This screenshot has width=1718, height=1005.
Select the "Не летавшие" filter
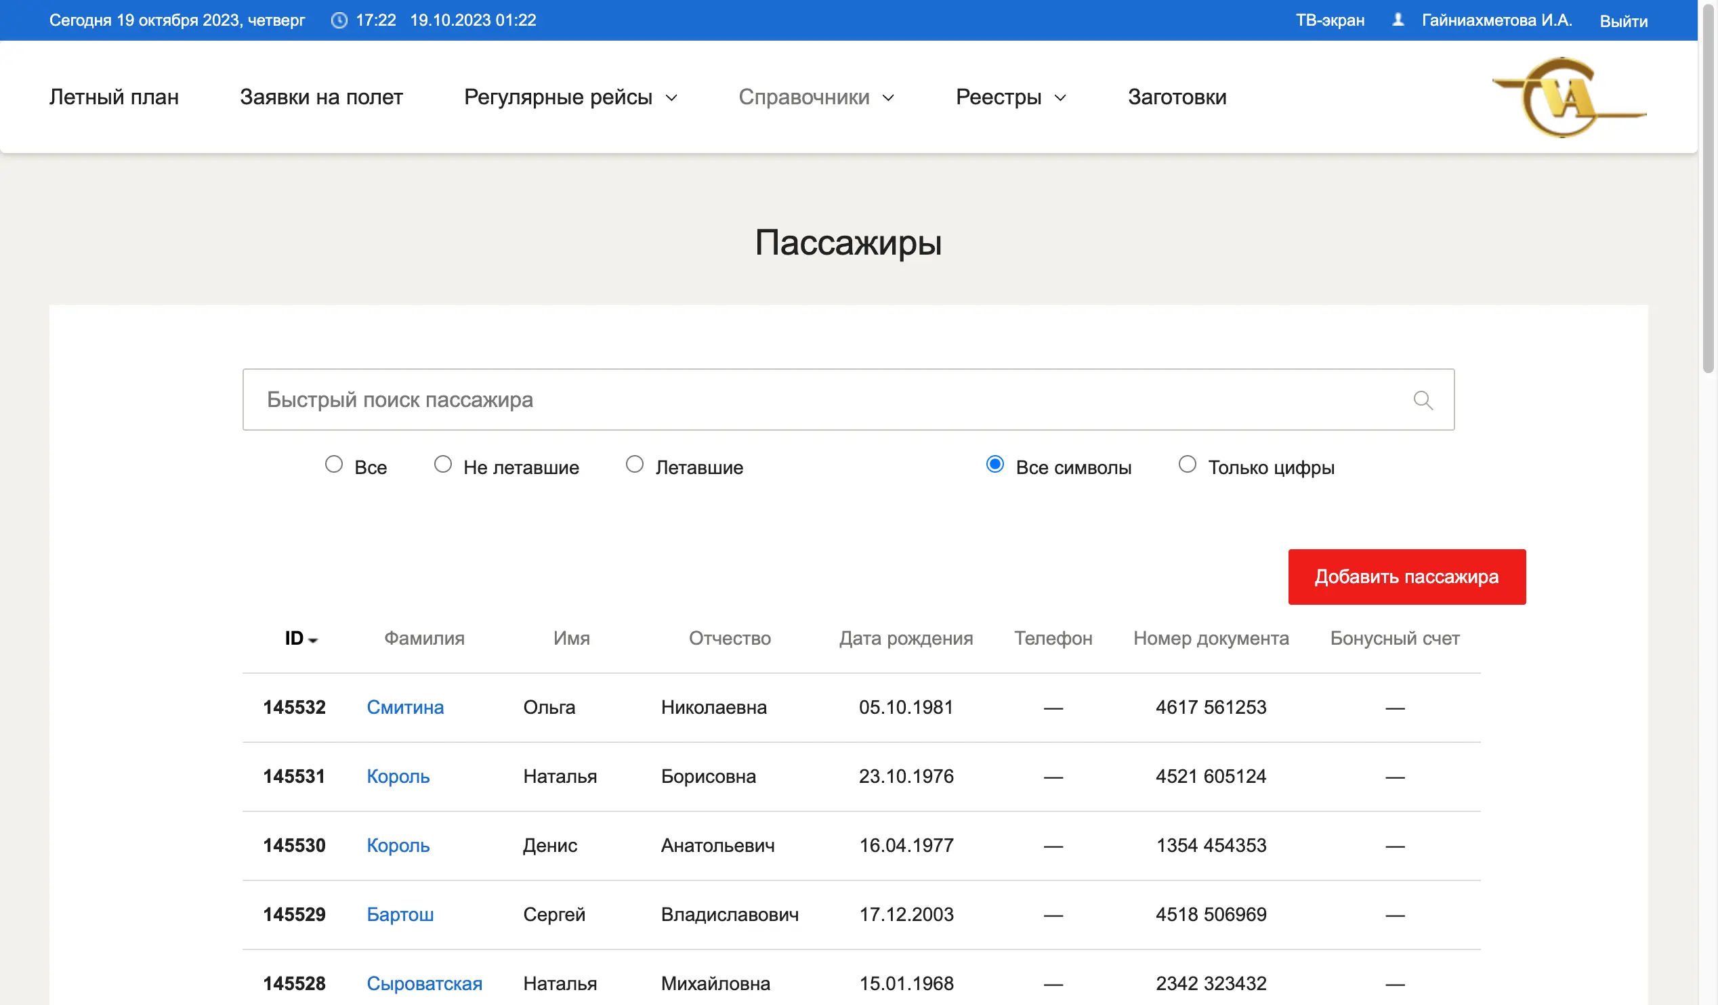tap(443, 464)
